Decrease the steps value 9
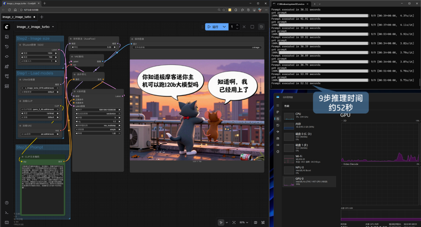Screen dimensions: 421x227 [76, 118]
